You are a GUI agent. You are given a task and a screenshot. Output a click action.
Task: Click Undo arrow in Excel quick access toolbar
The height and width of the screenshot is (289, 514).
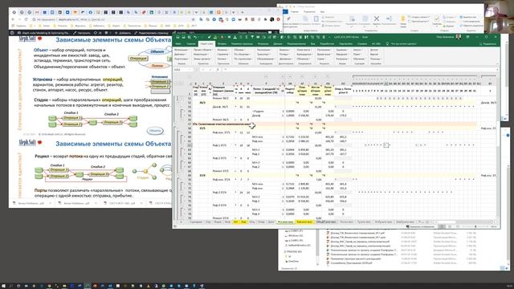tap(195, 37)
